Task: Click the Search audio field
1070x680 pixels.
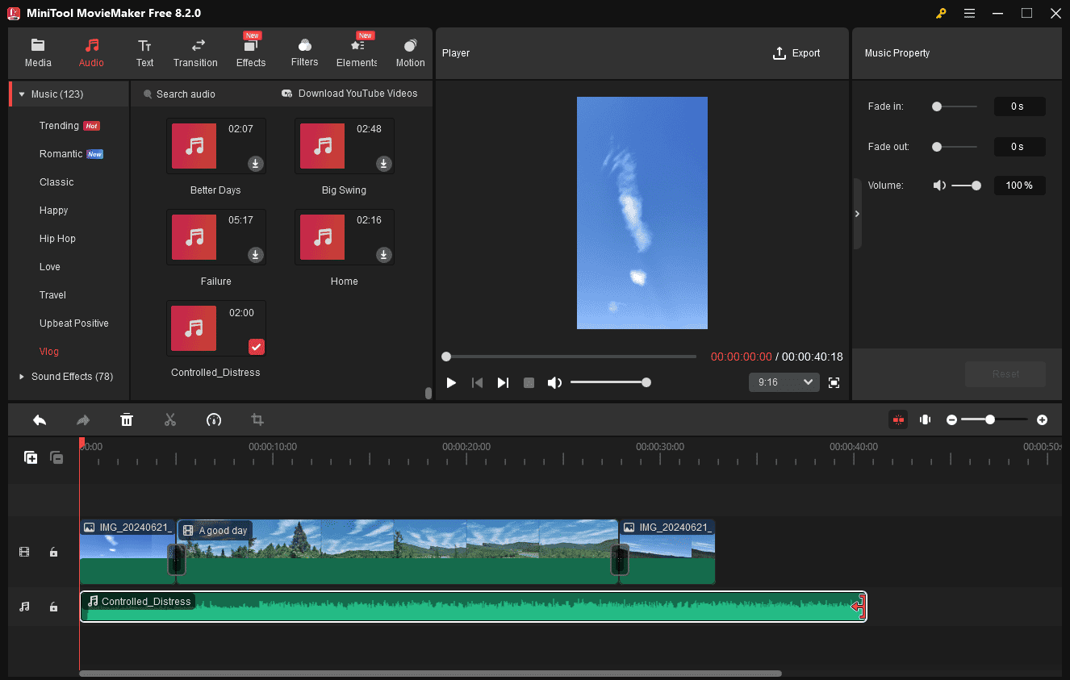Action: [x=186, y=94]
